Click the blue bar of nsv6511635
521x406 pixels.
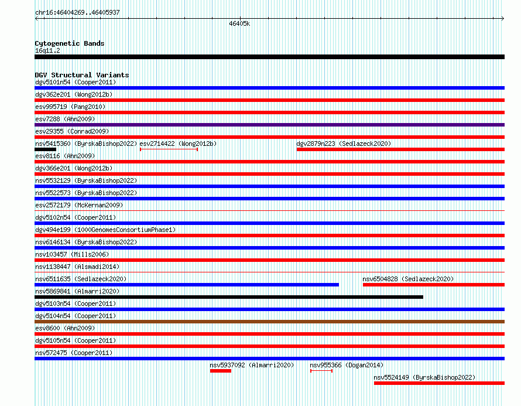(x=187, y=285)
